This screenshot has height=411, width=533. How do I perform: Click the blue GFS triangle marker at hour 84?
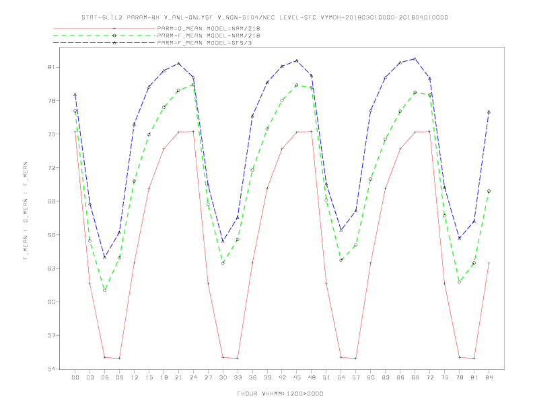click(x=489, y=112)
